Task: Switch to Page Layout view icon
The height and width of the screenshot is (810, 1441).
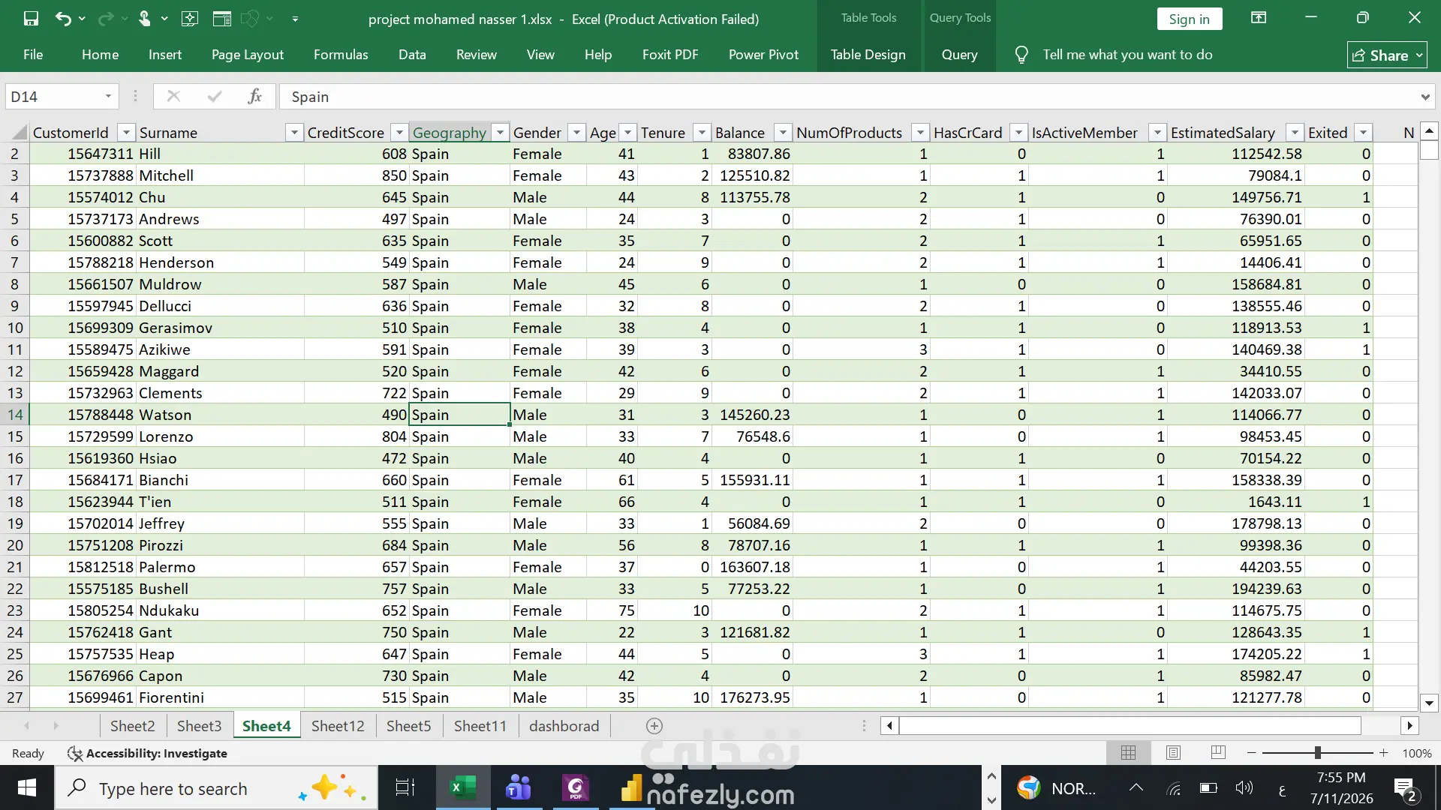Action: point(1173,753)
